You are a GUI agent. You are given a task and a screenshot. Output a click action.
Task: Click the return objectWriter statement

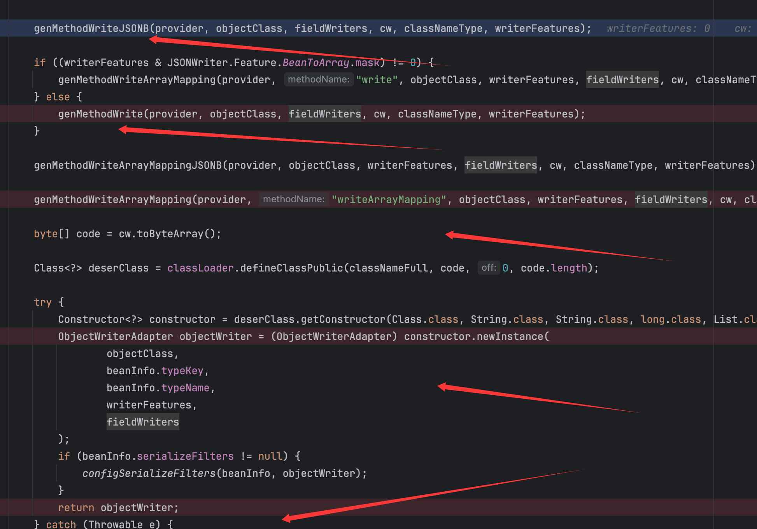click(118, 508)
